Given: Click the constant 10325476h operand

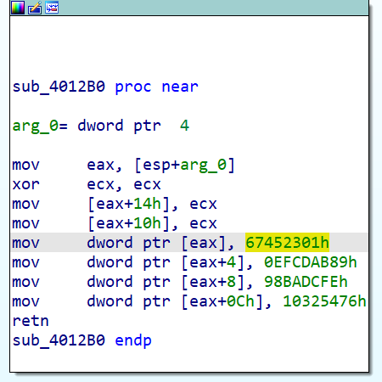Looking at the screenshot, I should tap(324, 301).
